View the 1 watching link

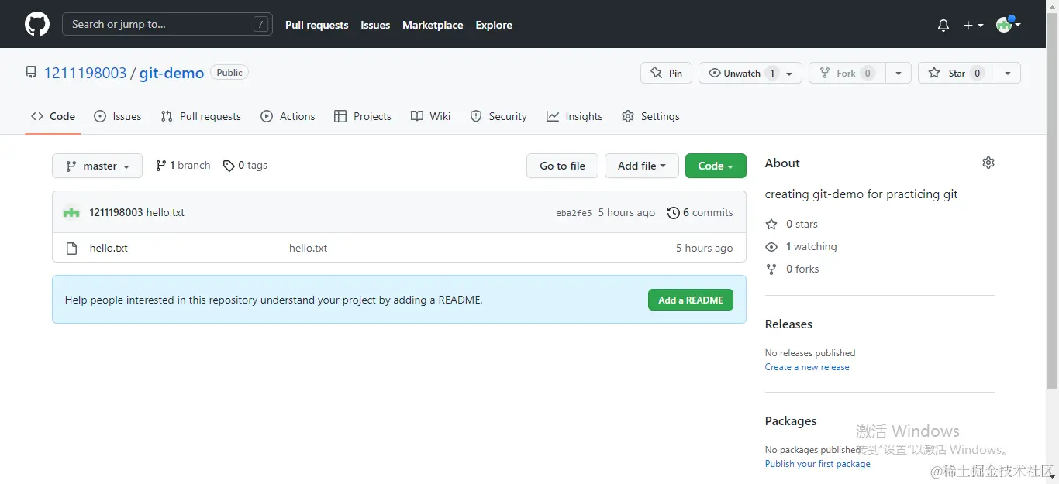click(801, 246)
